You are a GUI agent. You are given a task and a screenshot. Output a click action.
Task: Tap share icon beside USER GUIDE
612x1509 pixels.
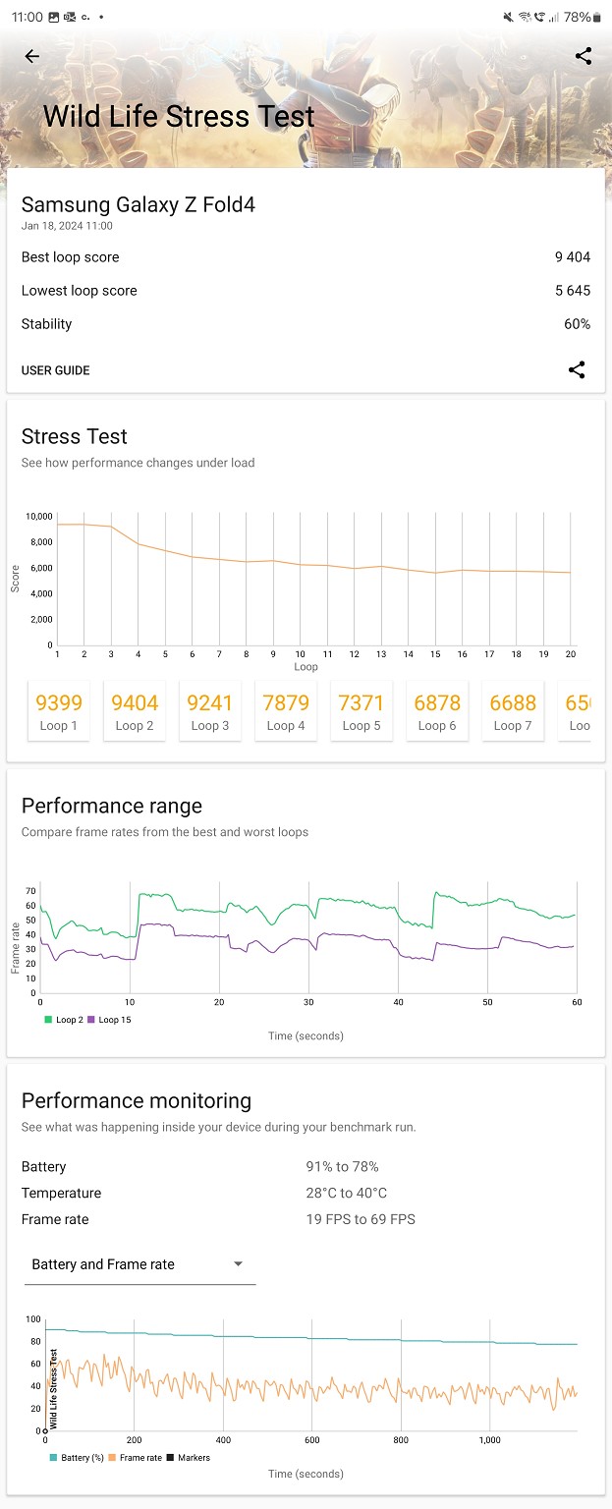point(577,370)
